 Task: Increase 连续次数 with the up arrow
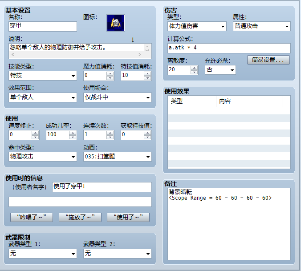110,133
